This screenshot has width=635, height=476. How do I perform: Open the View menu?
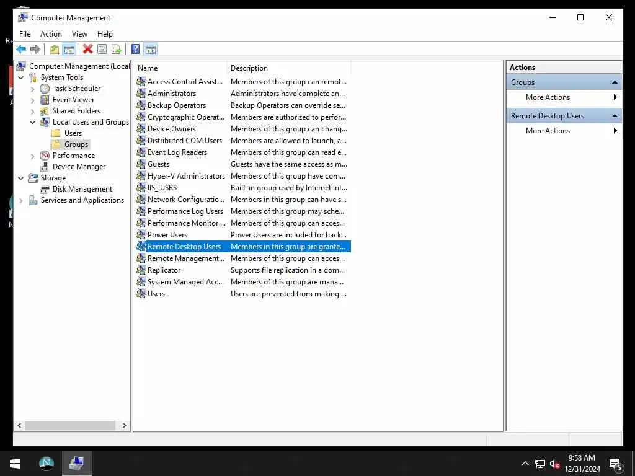click(79, 34)
